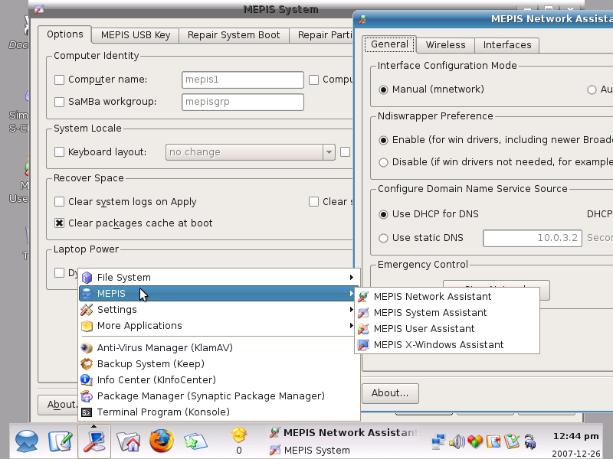Launch MEPIS Network Assistant from the submenu

coord(447,297)
